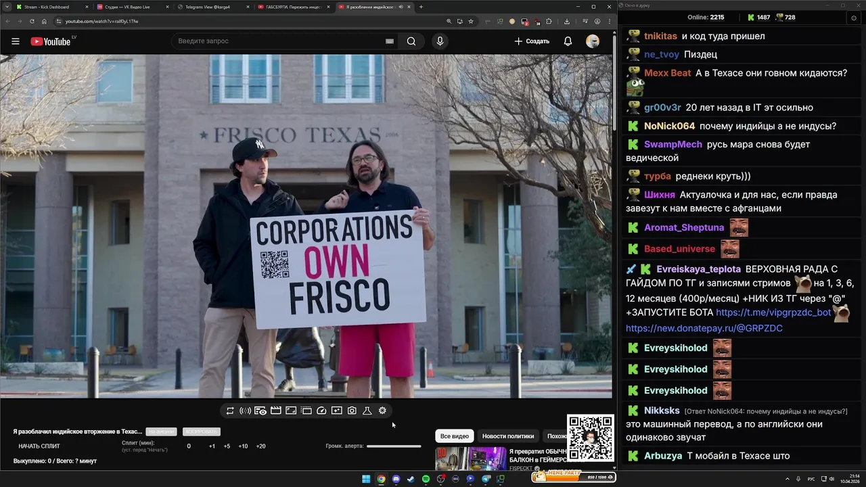Go back in Chrome navigation

9,21
